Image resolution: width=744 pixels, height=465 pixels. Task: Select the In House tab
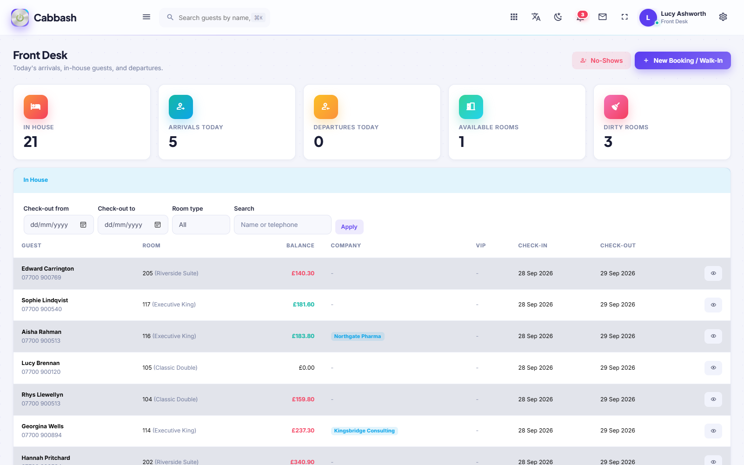tap(36, 180)
